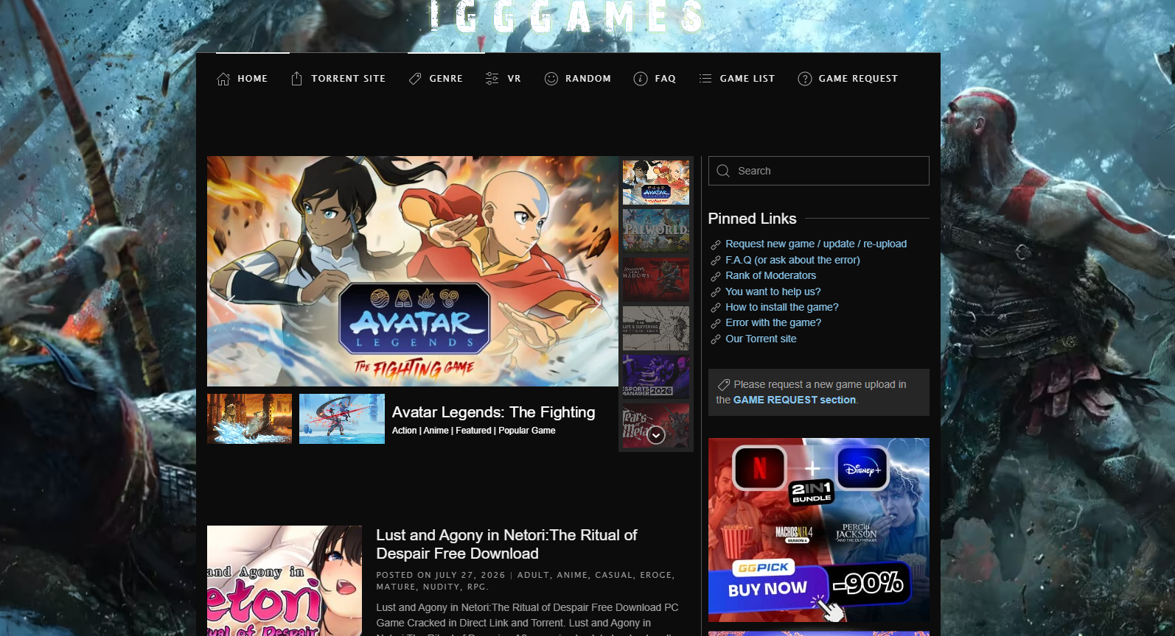Viewport: 1175px width, 636px height.
Task: Click the Torrent Site upload icon
Action: click(296, 79)
